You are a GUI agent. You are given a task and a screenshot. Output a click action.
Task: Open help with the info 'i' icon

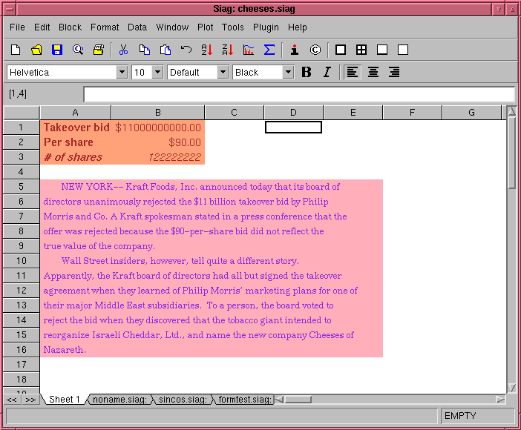coord(295,50)
